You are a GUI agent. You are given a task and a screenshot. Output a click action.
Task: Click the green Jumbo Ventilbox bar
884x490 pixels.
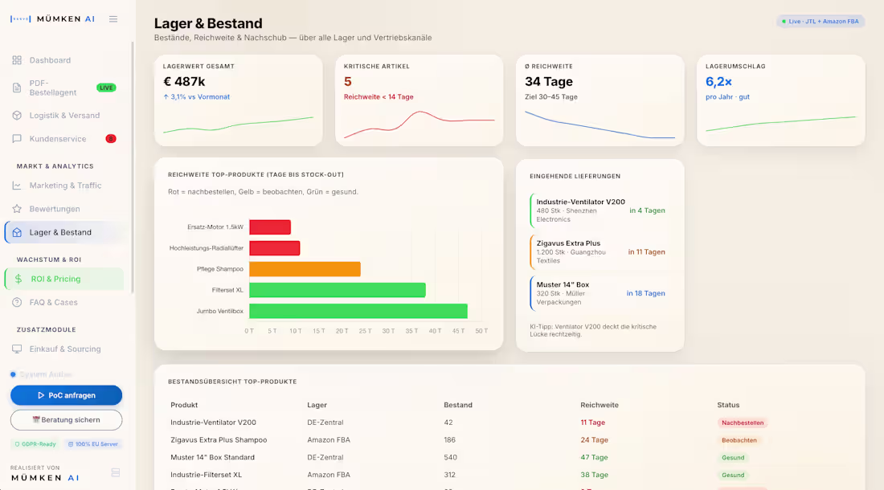point(358,311)
